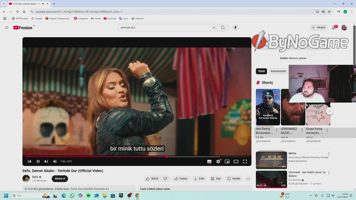This screenshot has height=200, width=356.
Task: Open the Sefo channel name link
Action: click(x=35, y=177)
